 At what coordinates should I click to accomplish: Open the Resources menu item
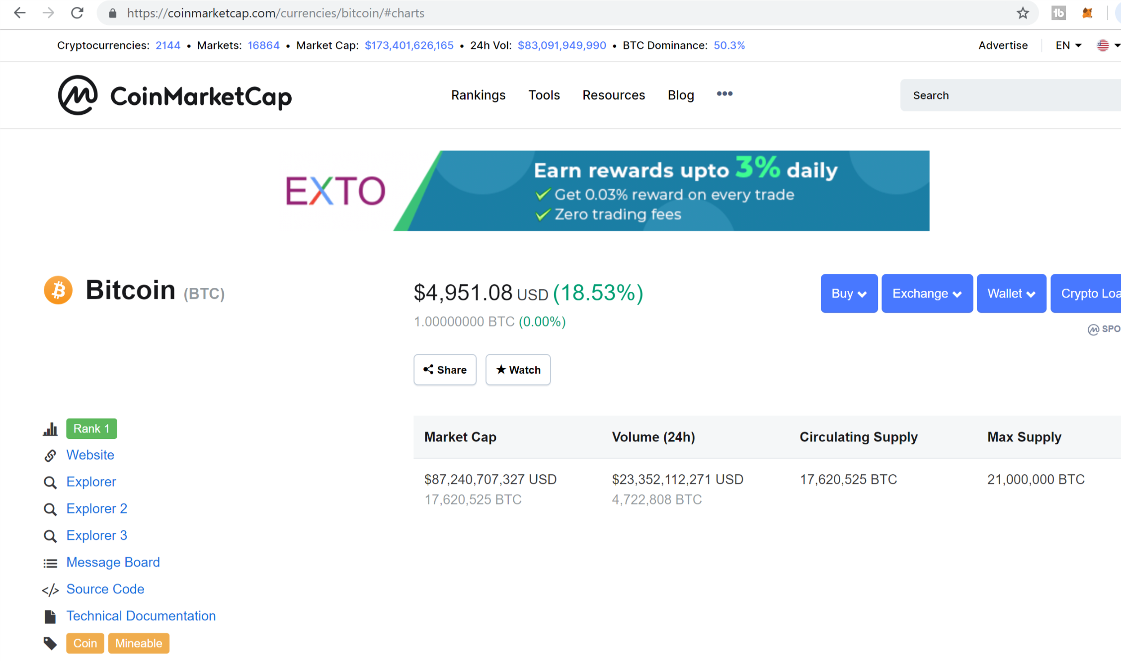(613, 95)
